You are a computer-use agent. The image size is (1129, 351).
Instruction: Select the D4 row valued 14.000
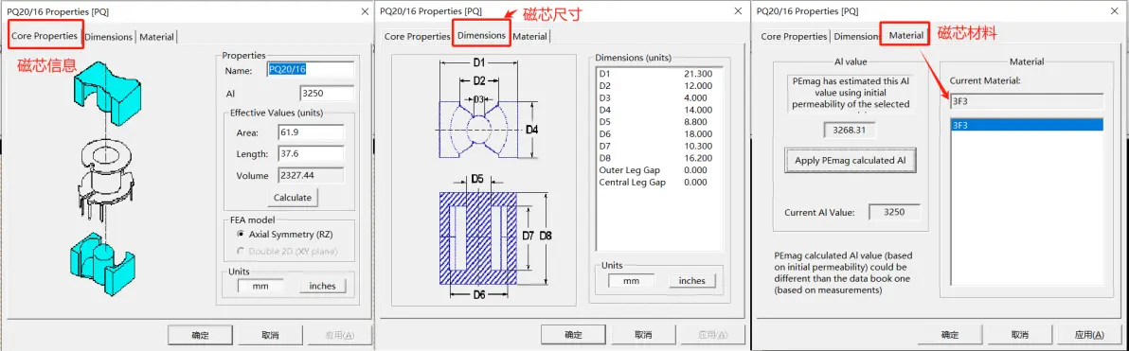click(x=655, y=110)
